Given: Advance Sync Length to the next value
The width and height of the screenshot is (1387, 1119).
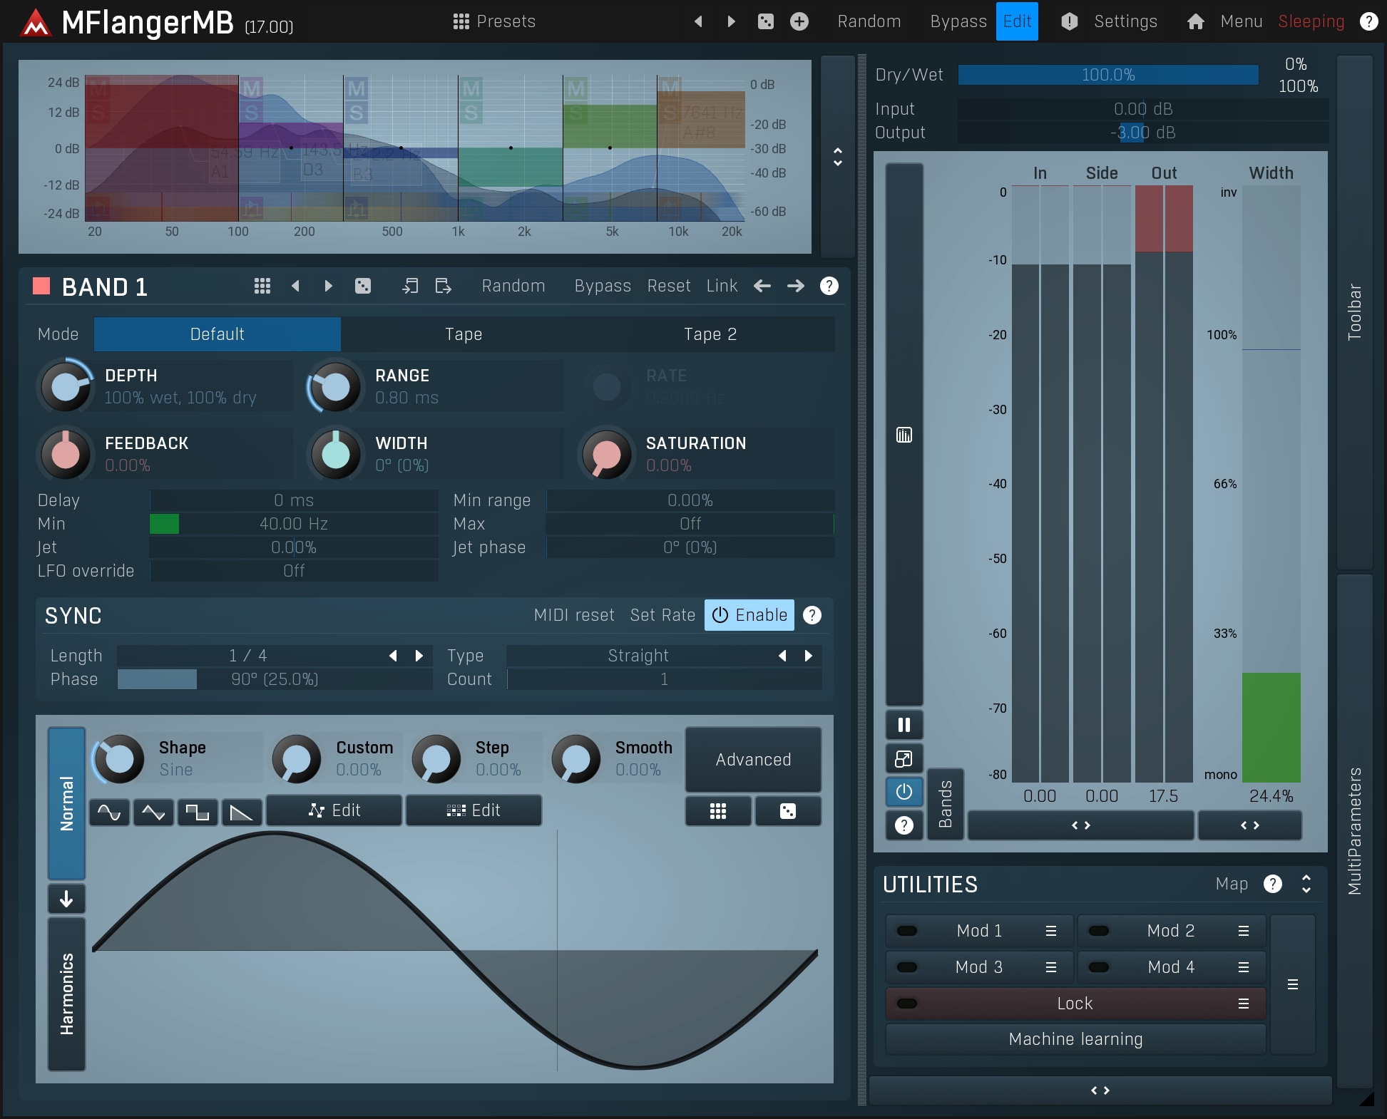Looking at the screenshot, I should coord(419,656).
